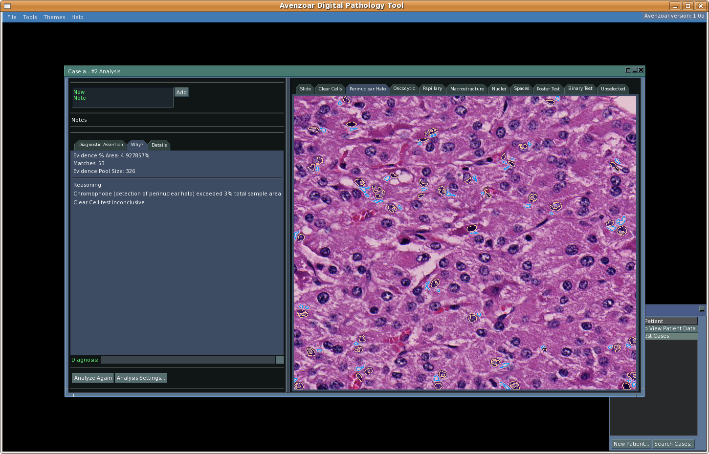Open the window menu icon in title bar

pyautogui.click(x=7, y=6)
